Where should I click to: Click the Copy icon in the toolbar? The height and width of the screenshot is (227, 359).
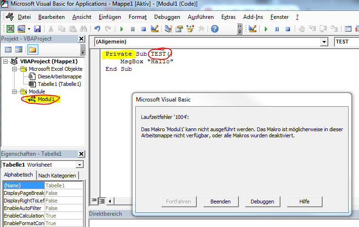coord(61,29)
